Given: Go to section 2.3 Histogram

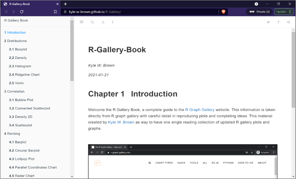Looking at the screenshot, I should point(20,66).
